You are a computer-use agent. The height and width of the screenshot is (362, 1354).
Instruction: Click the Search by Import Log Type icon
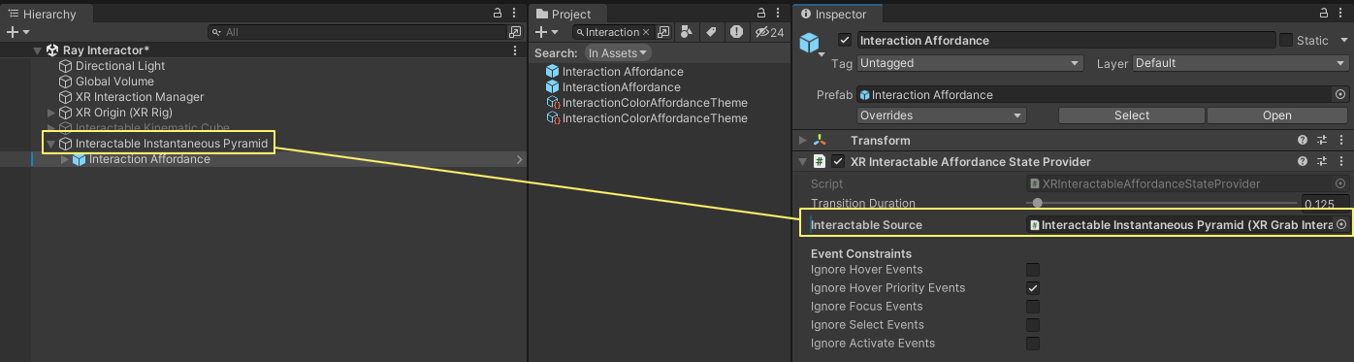coord(736,32)
